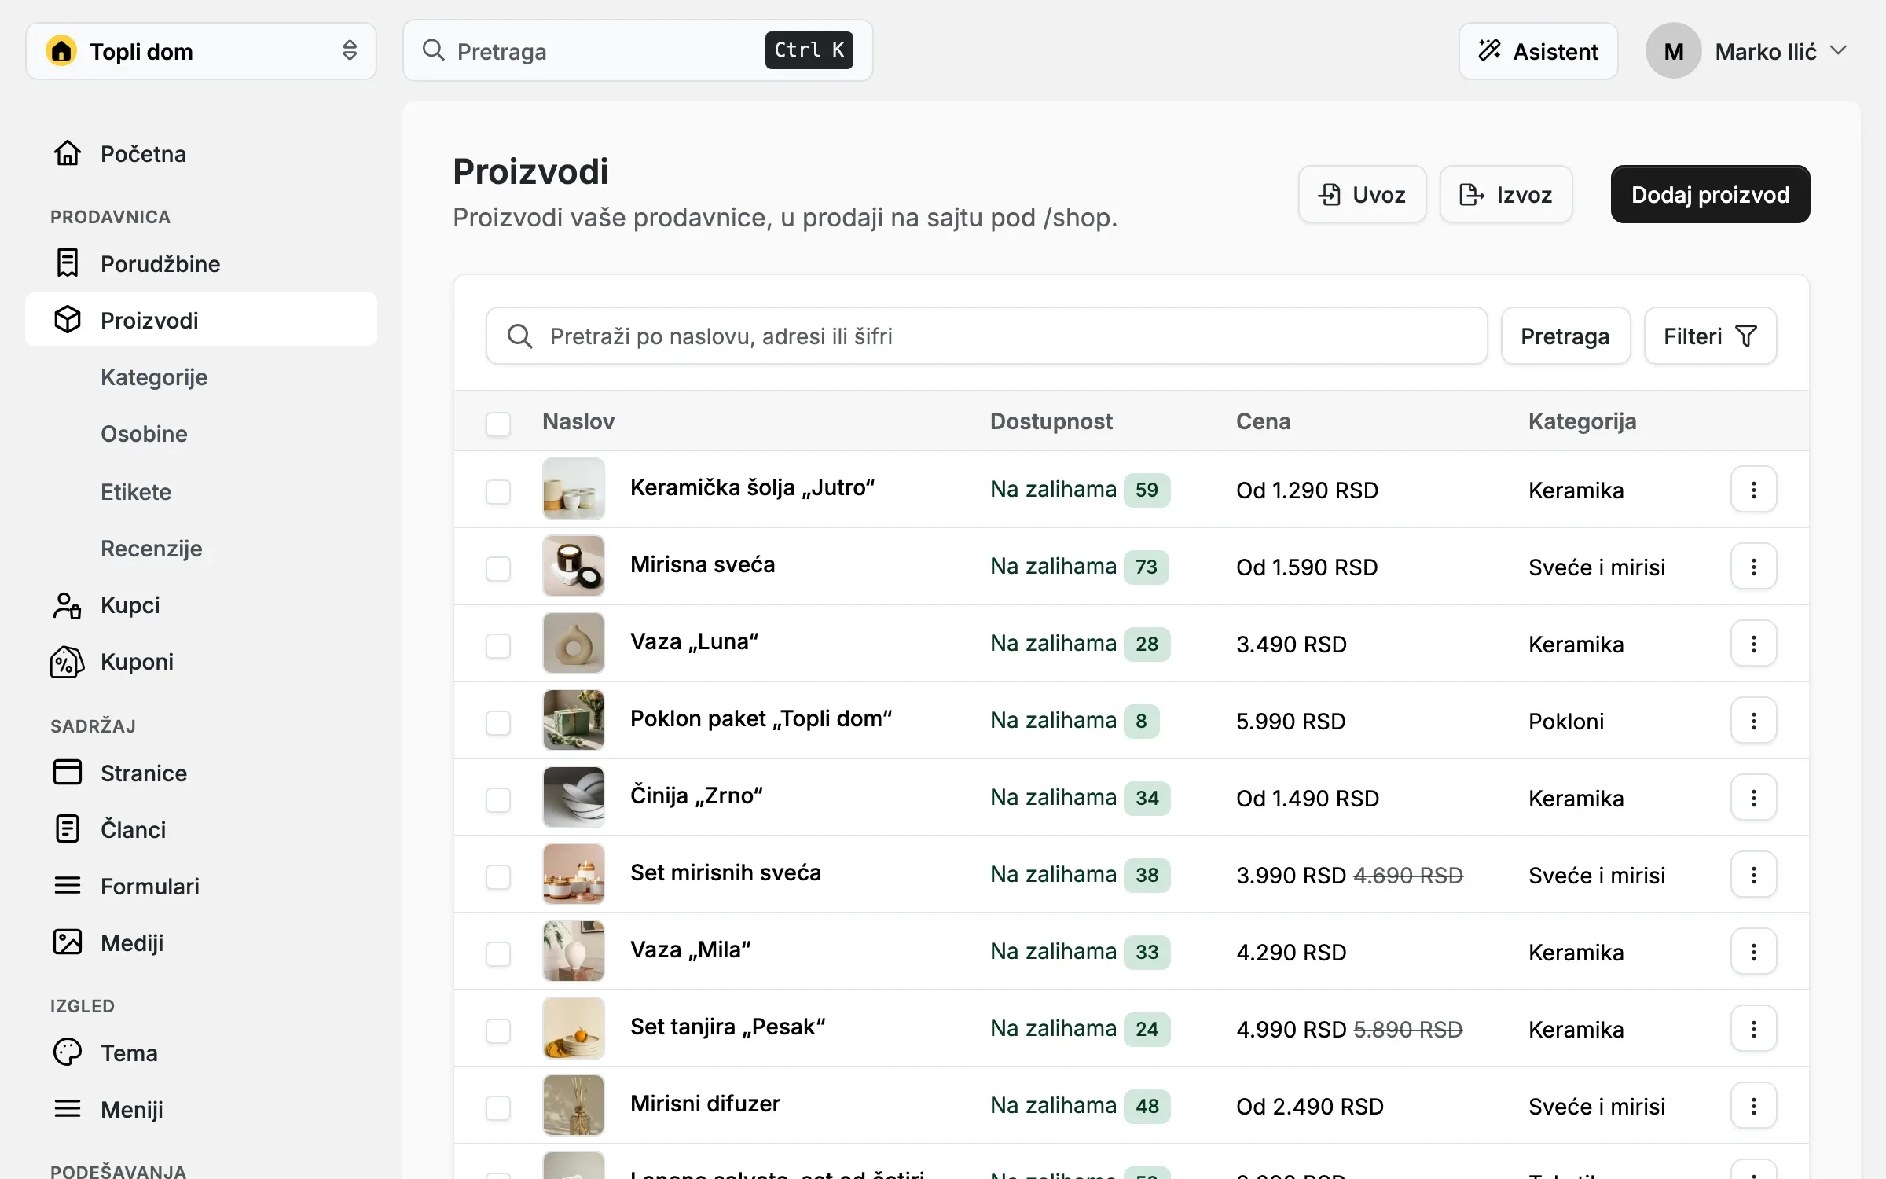
Task: Expand the Topli dom store switcher arrows
Action: tap(350, 50)
